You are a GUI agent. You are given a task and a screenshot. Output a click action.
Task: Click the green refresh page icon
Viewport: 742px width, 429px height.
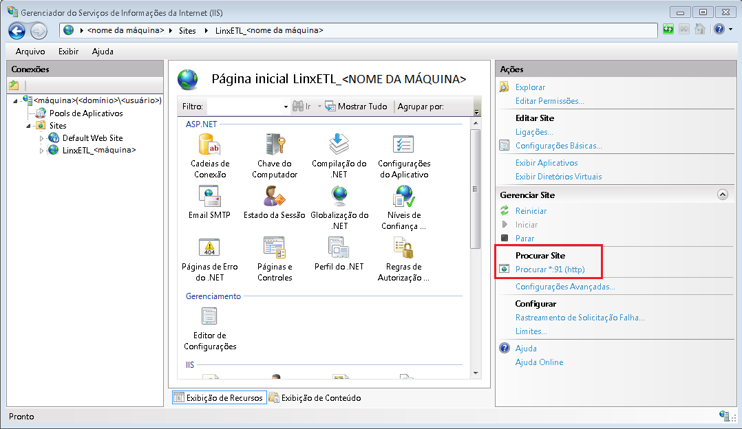coord(668,30)
